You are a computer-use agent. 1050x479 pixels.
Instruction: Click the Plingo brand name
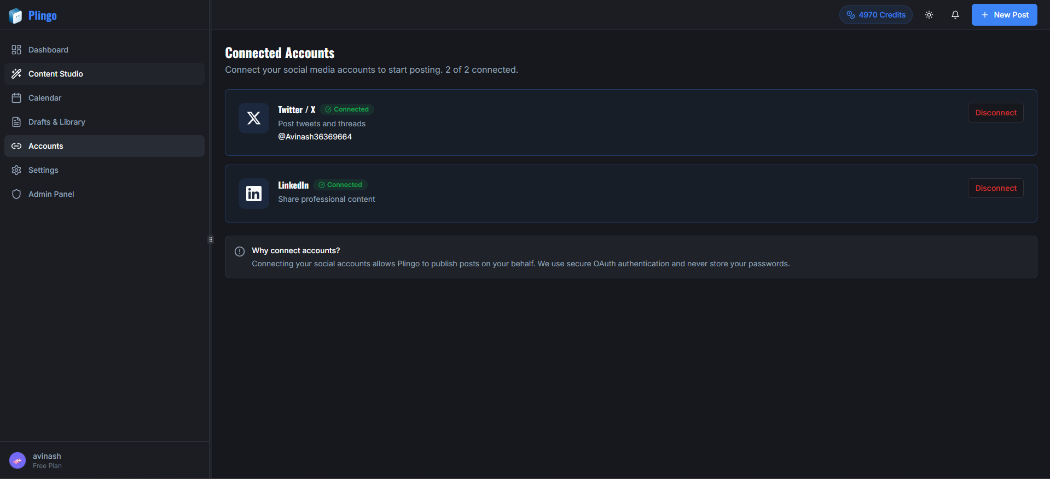coord(43,16)
